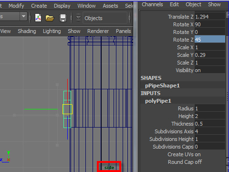Select the pPipeShape1 shape node

click(x=162, y=86)
